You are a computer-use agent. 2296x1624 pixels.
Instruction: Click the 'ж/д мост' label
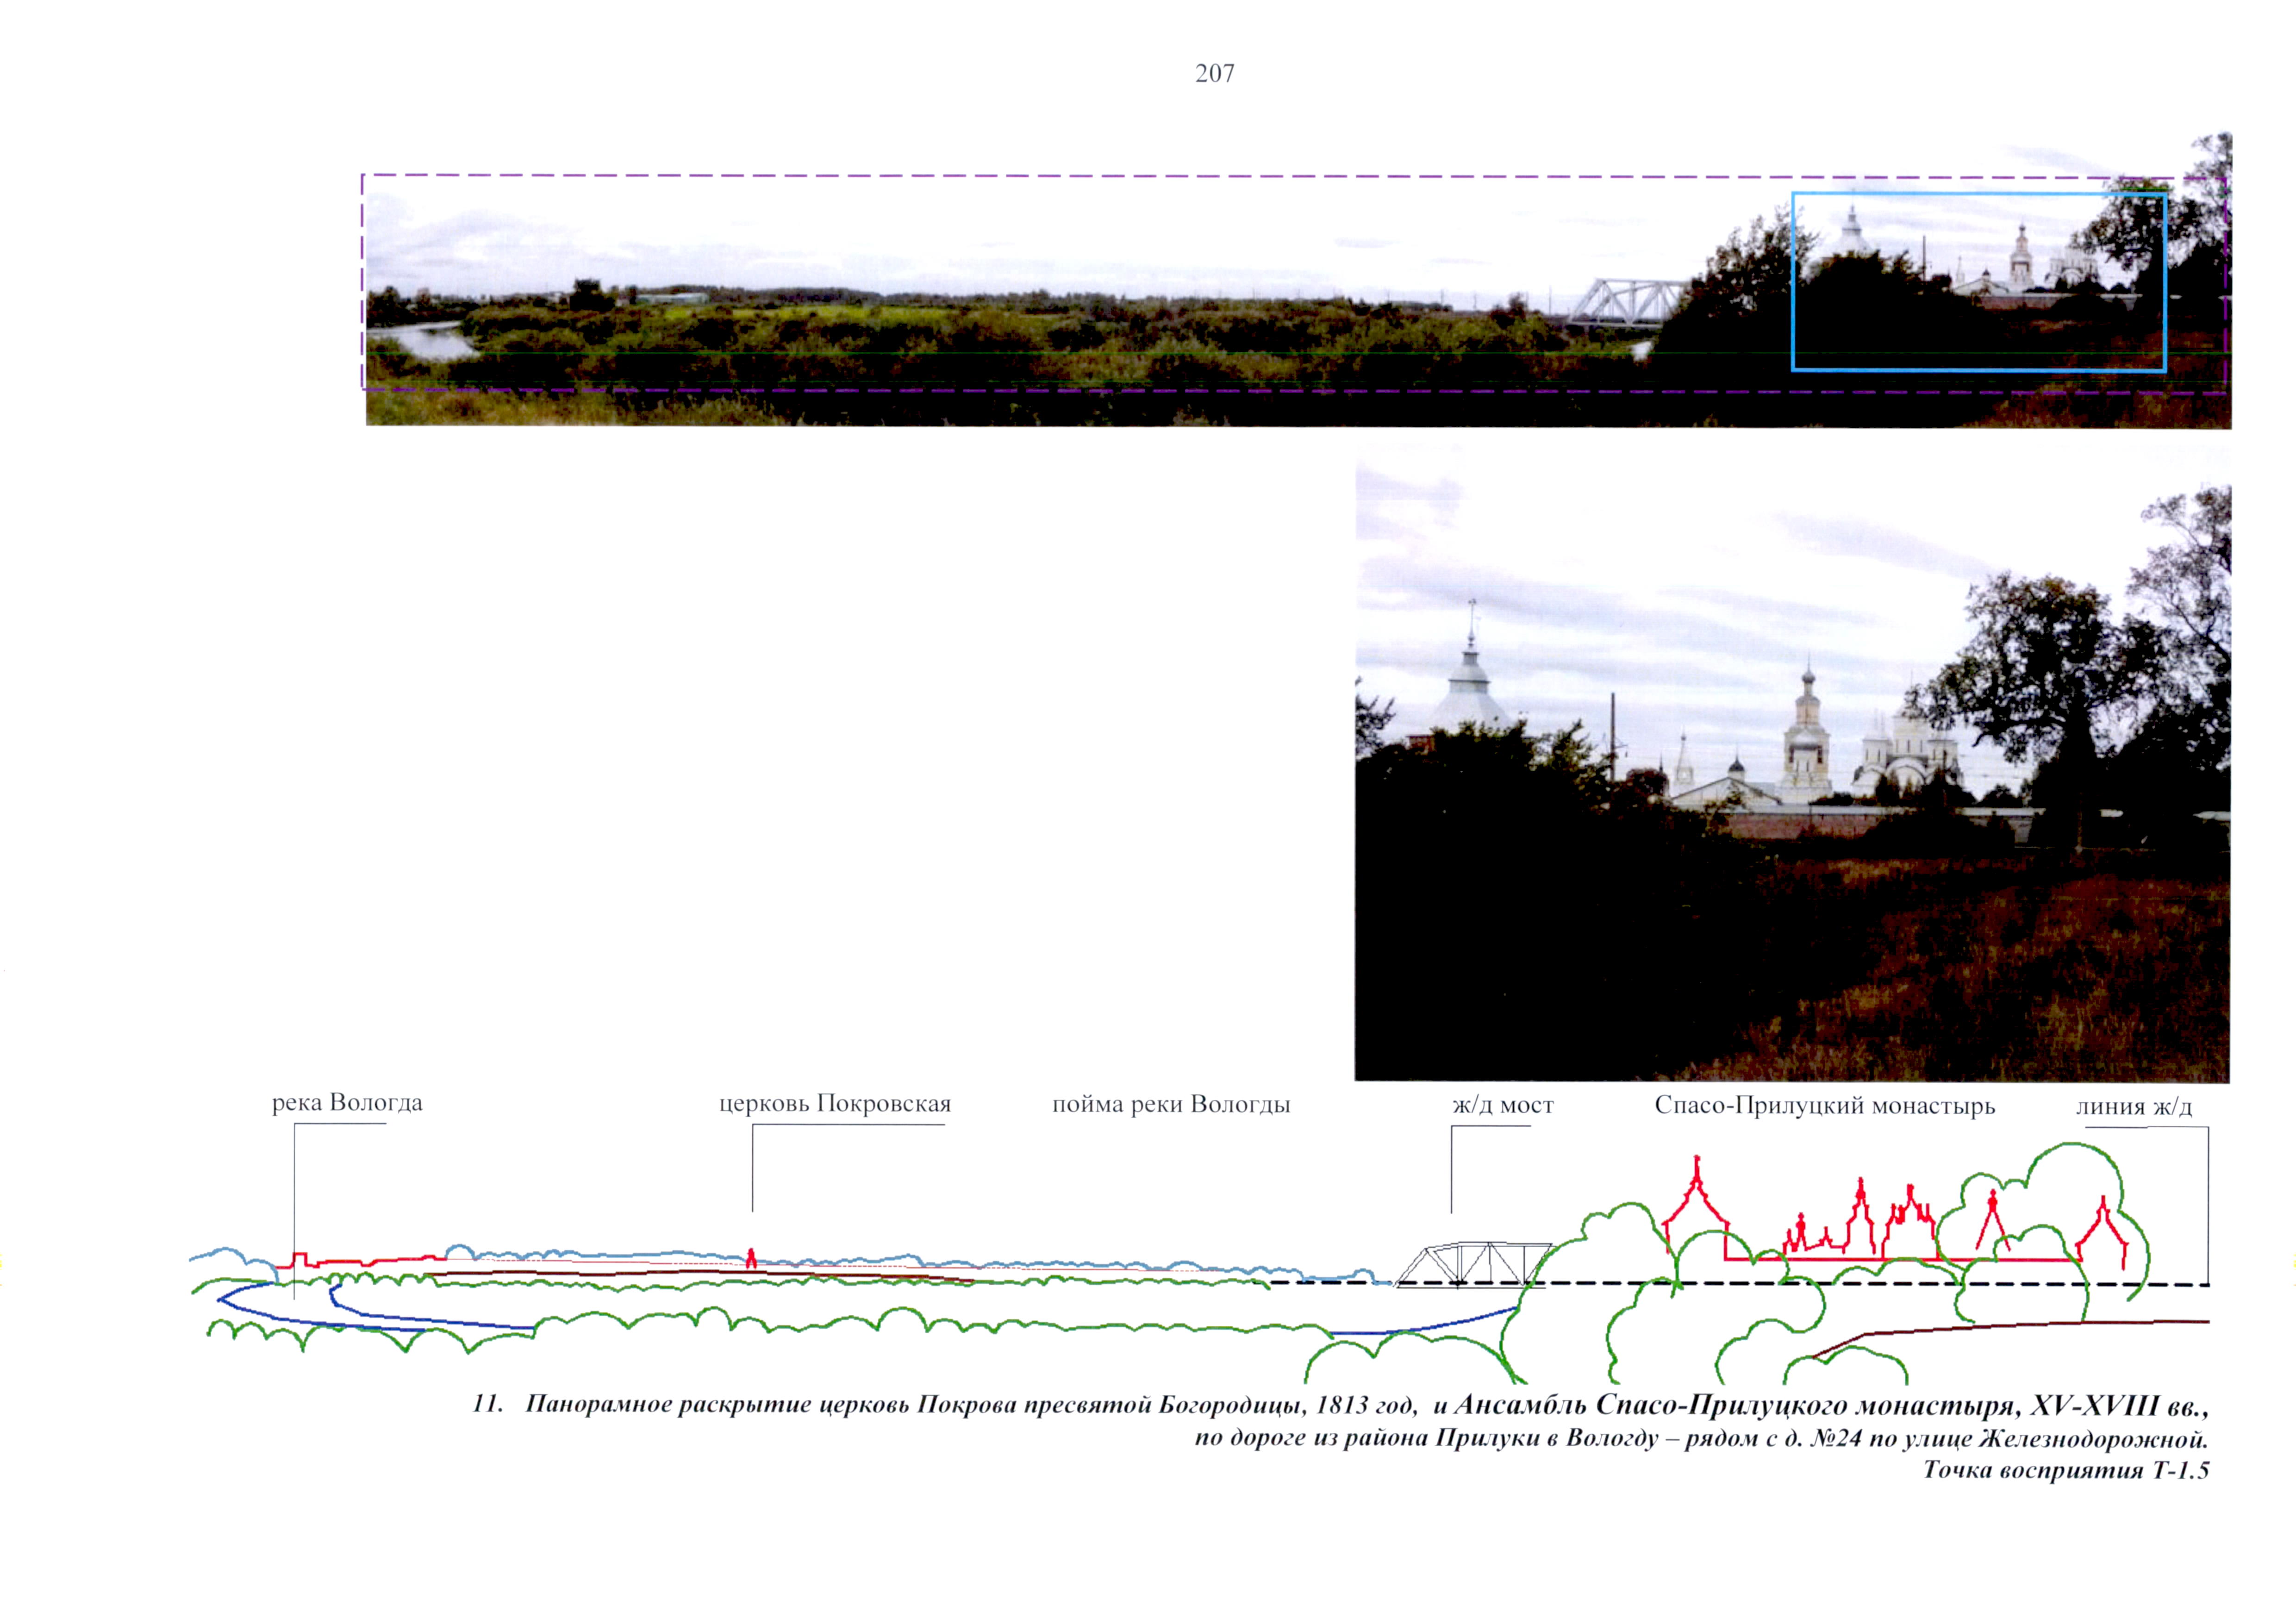pos(1502,1106)
